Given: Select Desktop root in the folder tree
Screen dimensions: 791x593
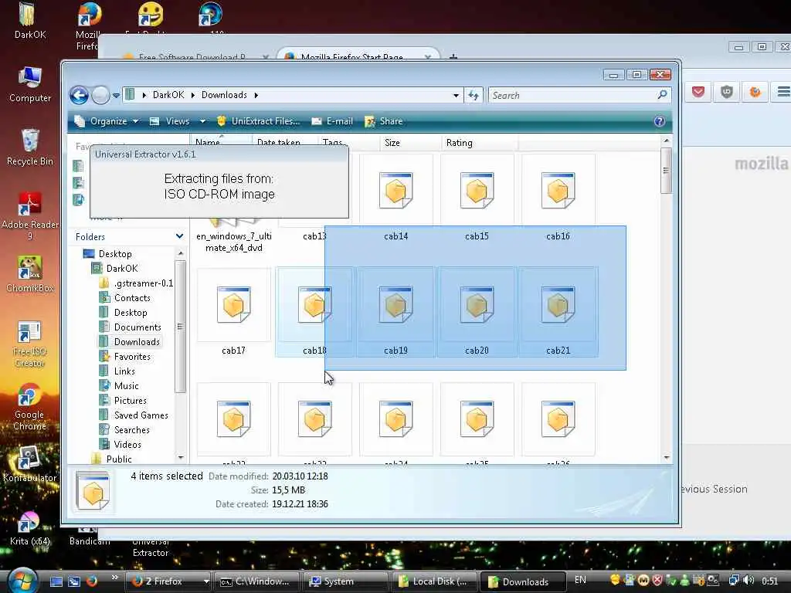Looking at the screenshot, I should (115, 253).
